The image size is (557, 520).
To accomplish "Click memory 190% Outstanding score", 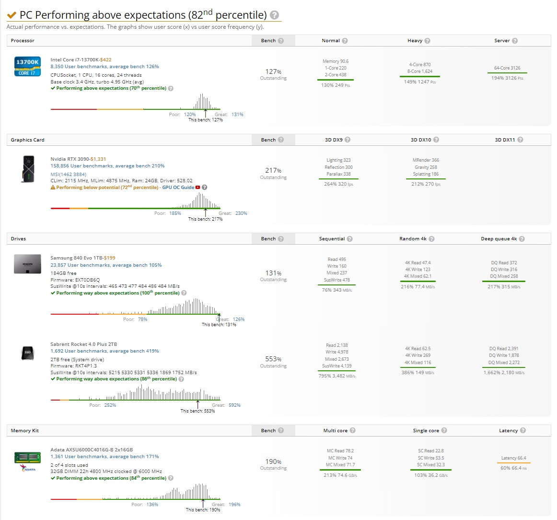I will (273, 464).
